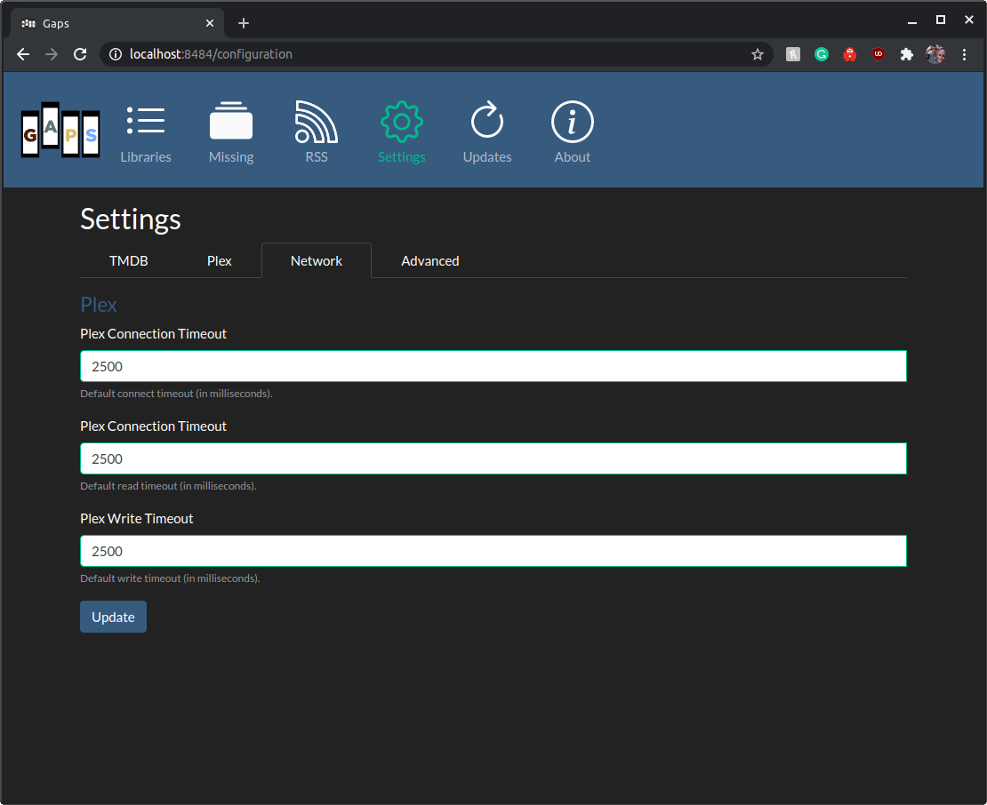Image resolution: width=987 pixels, height=805 pixels.
Task: Open the browser extensions puzzle icon
Action: (906, 54)
